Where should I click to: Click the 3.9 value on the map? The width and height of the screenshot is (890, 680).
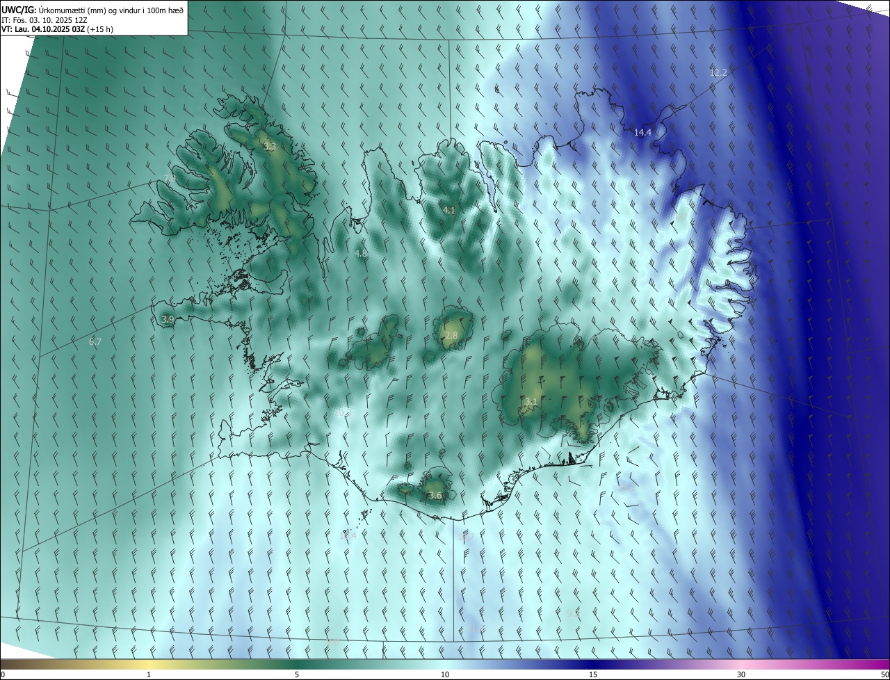[x=168, y=319]
